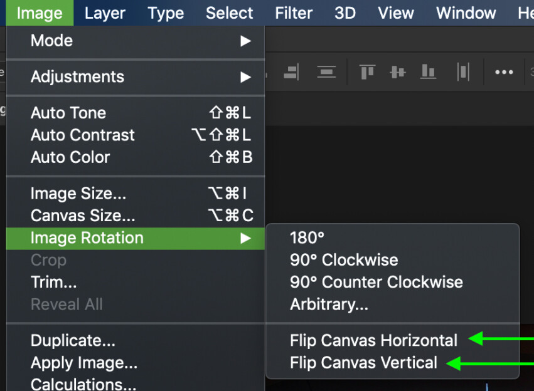The image size is (534, 391).
Task: Choose Flip Canvas Vertical
Action: (x=363, y=362)
